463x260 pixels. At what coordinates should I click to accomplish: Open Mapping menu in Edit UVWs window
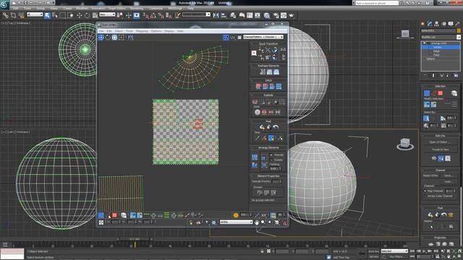[142, 31]
